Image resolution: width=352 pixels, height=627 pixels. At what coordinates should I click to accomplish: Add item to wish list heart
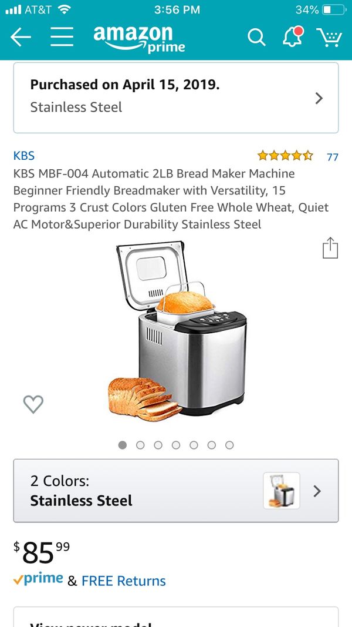(x=33, y=404)
